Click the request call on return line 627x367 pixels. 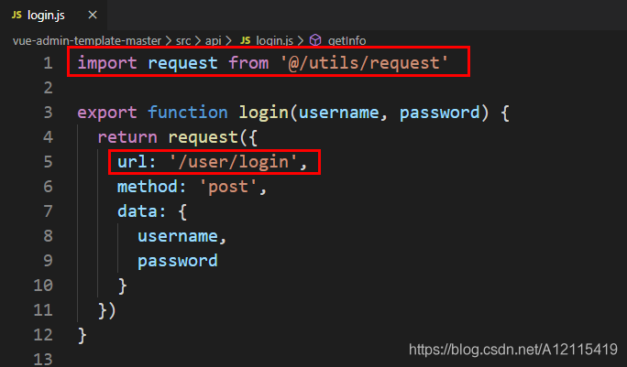(x=203, y=137)
